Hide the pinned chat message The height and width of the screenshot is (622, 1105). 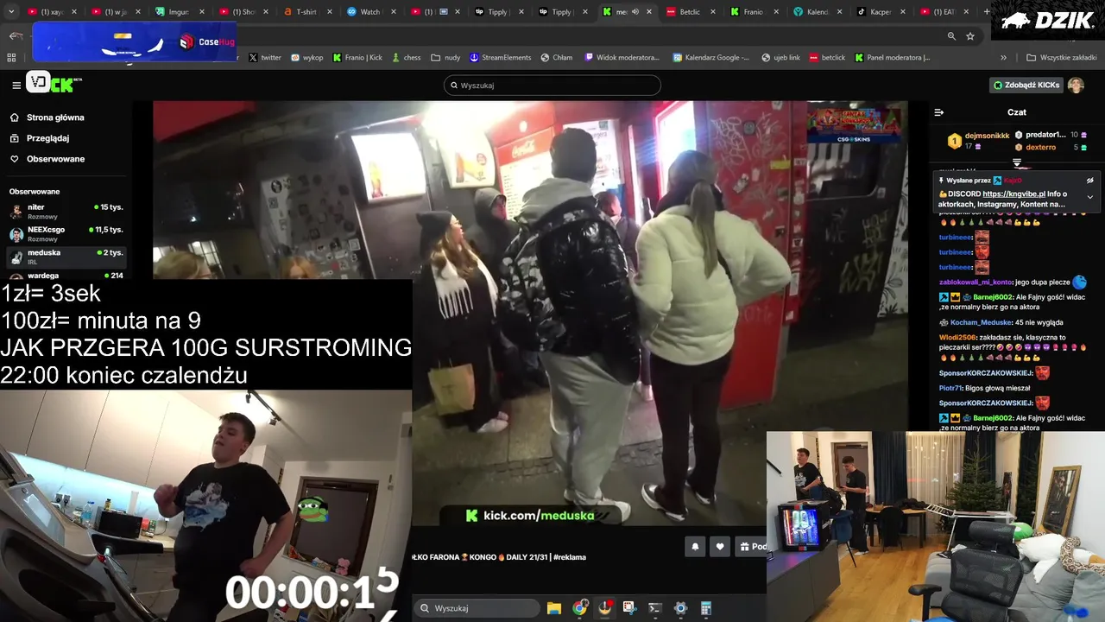(x=1089, y=181)
